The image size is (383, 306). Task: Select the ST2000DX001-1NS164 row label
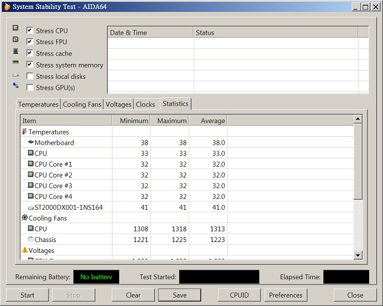point(69,207)
